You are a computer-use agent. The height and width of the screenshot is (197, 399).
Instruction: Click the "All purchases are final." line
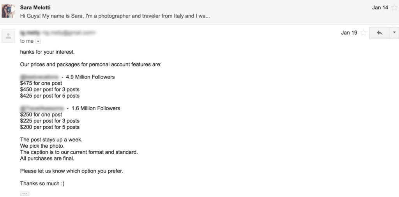47,159
